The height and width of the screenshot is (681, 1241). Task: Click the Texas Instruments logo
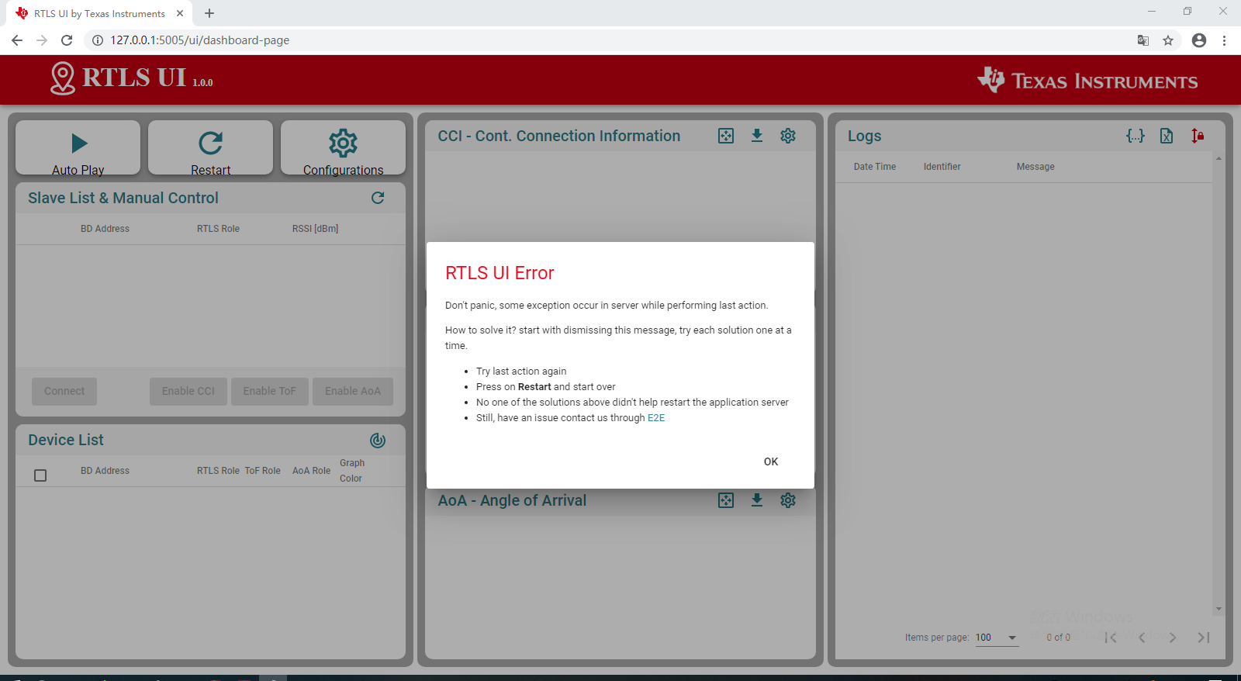tap(1087, 80)
